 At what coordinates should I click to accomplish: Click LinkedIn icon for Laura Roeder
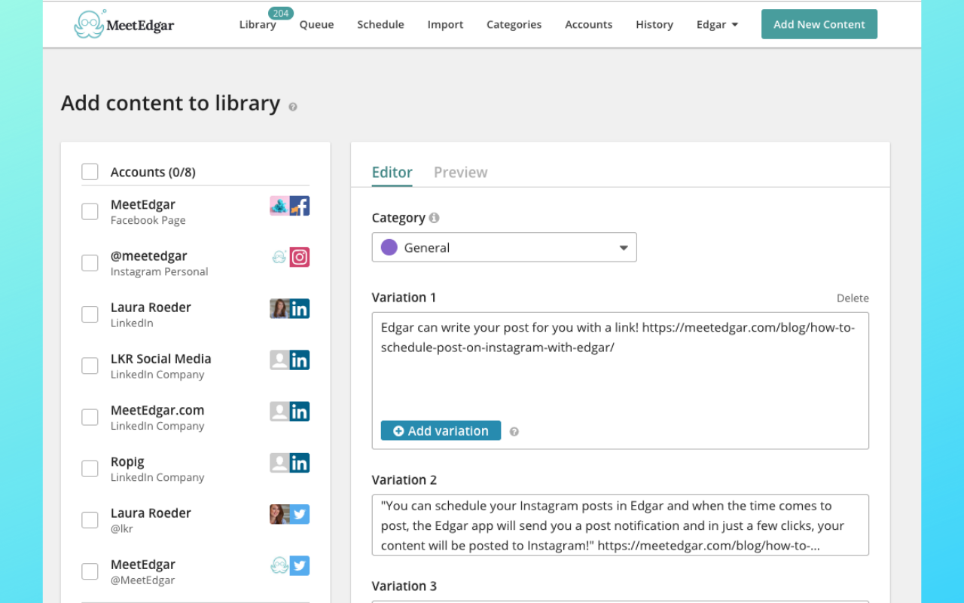coord(300,308)
